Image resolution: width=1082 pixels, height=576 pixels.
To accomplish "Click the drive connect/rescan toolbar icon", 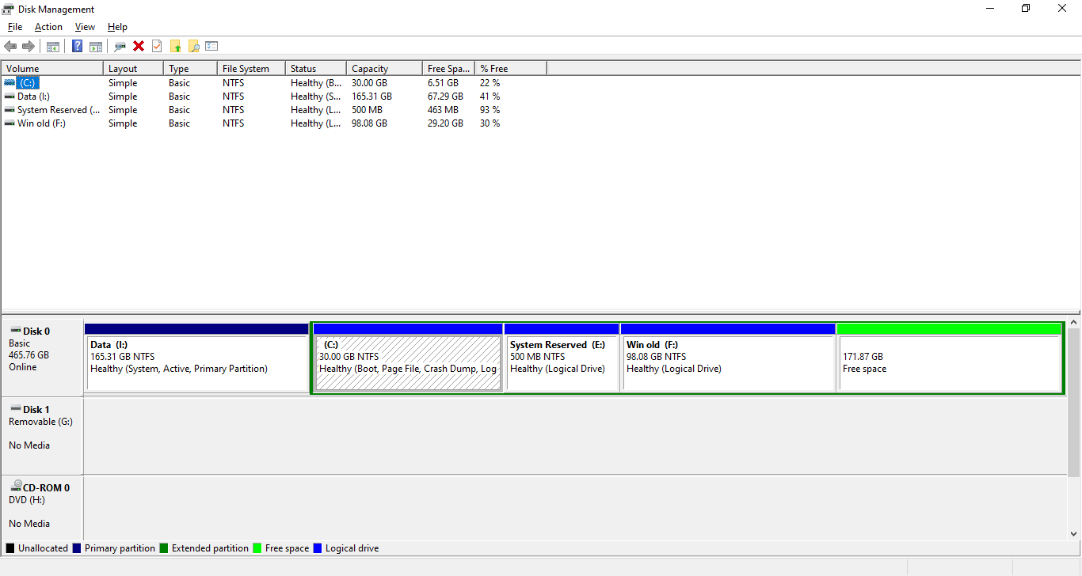I will [120, 47].
